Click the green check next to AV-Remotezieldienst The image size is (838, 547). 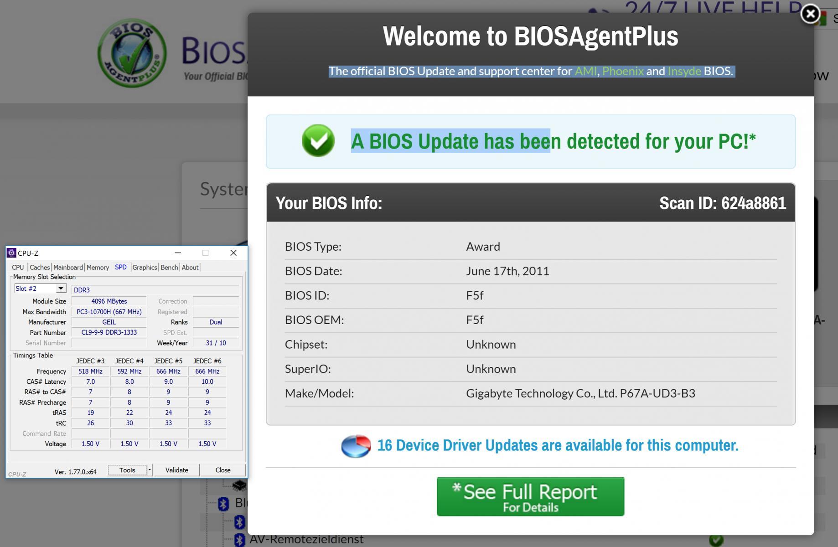pos(716,540)
